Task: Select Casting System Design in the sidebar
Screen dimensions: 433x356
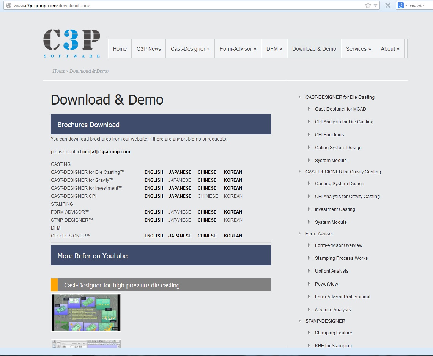Action: (340, 184)
